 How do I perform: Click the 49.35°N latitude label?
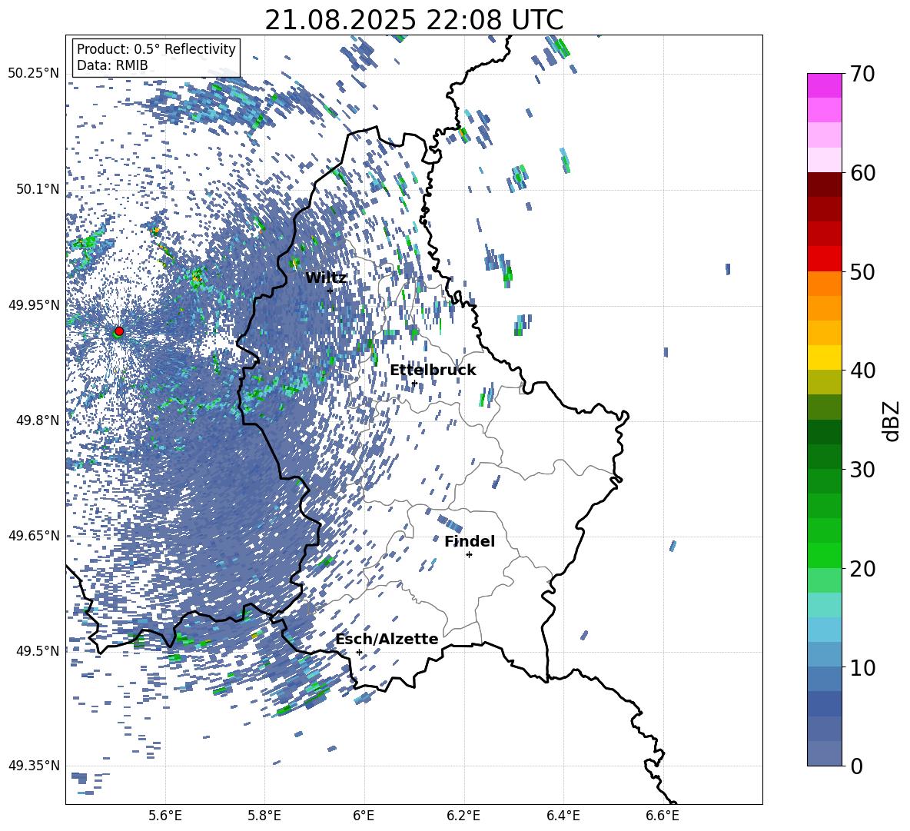pyautogui.click(x=34, y=766)
